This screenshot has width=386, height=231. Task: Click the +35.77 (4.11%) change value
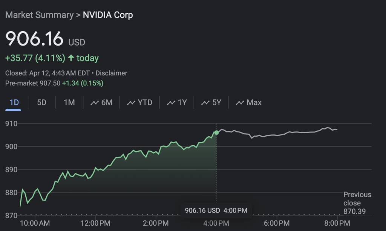click(35, 58)
